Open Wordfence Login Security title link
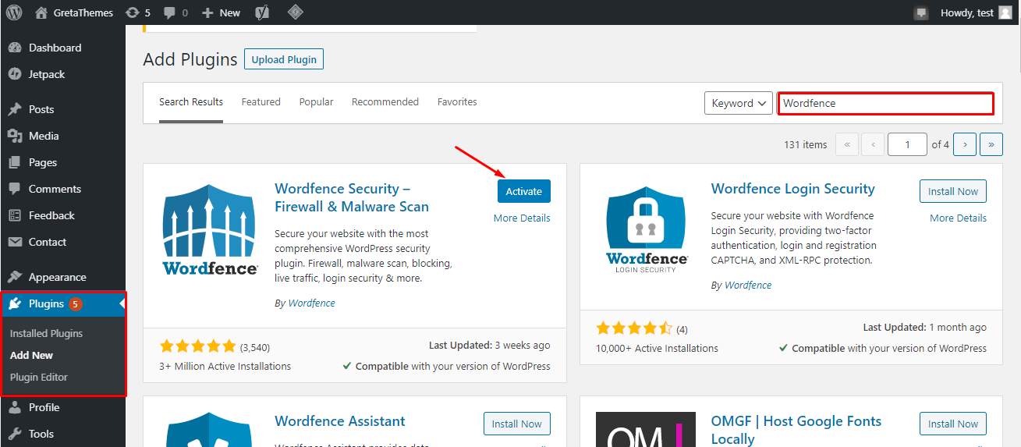The image size is (1021, 447). [x=793, y=189]
